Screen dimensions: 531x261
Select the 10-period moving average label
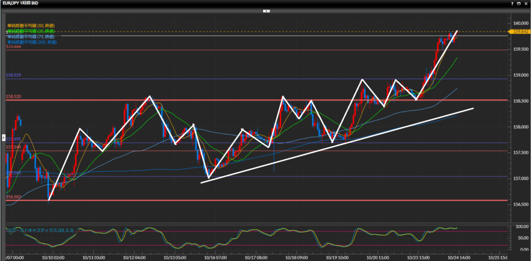tap(31, 25)
